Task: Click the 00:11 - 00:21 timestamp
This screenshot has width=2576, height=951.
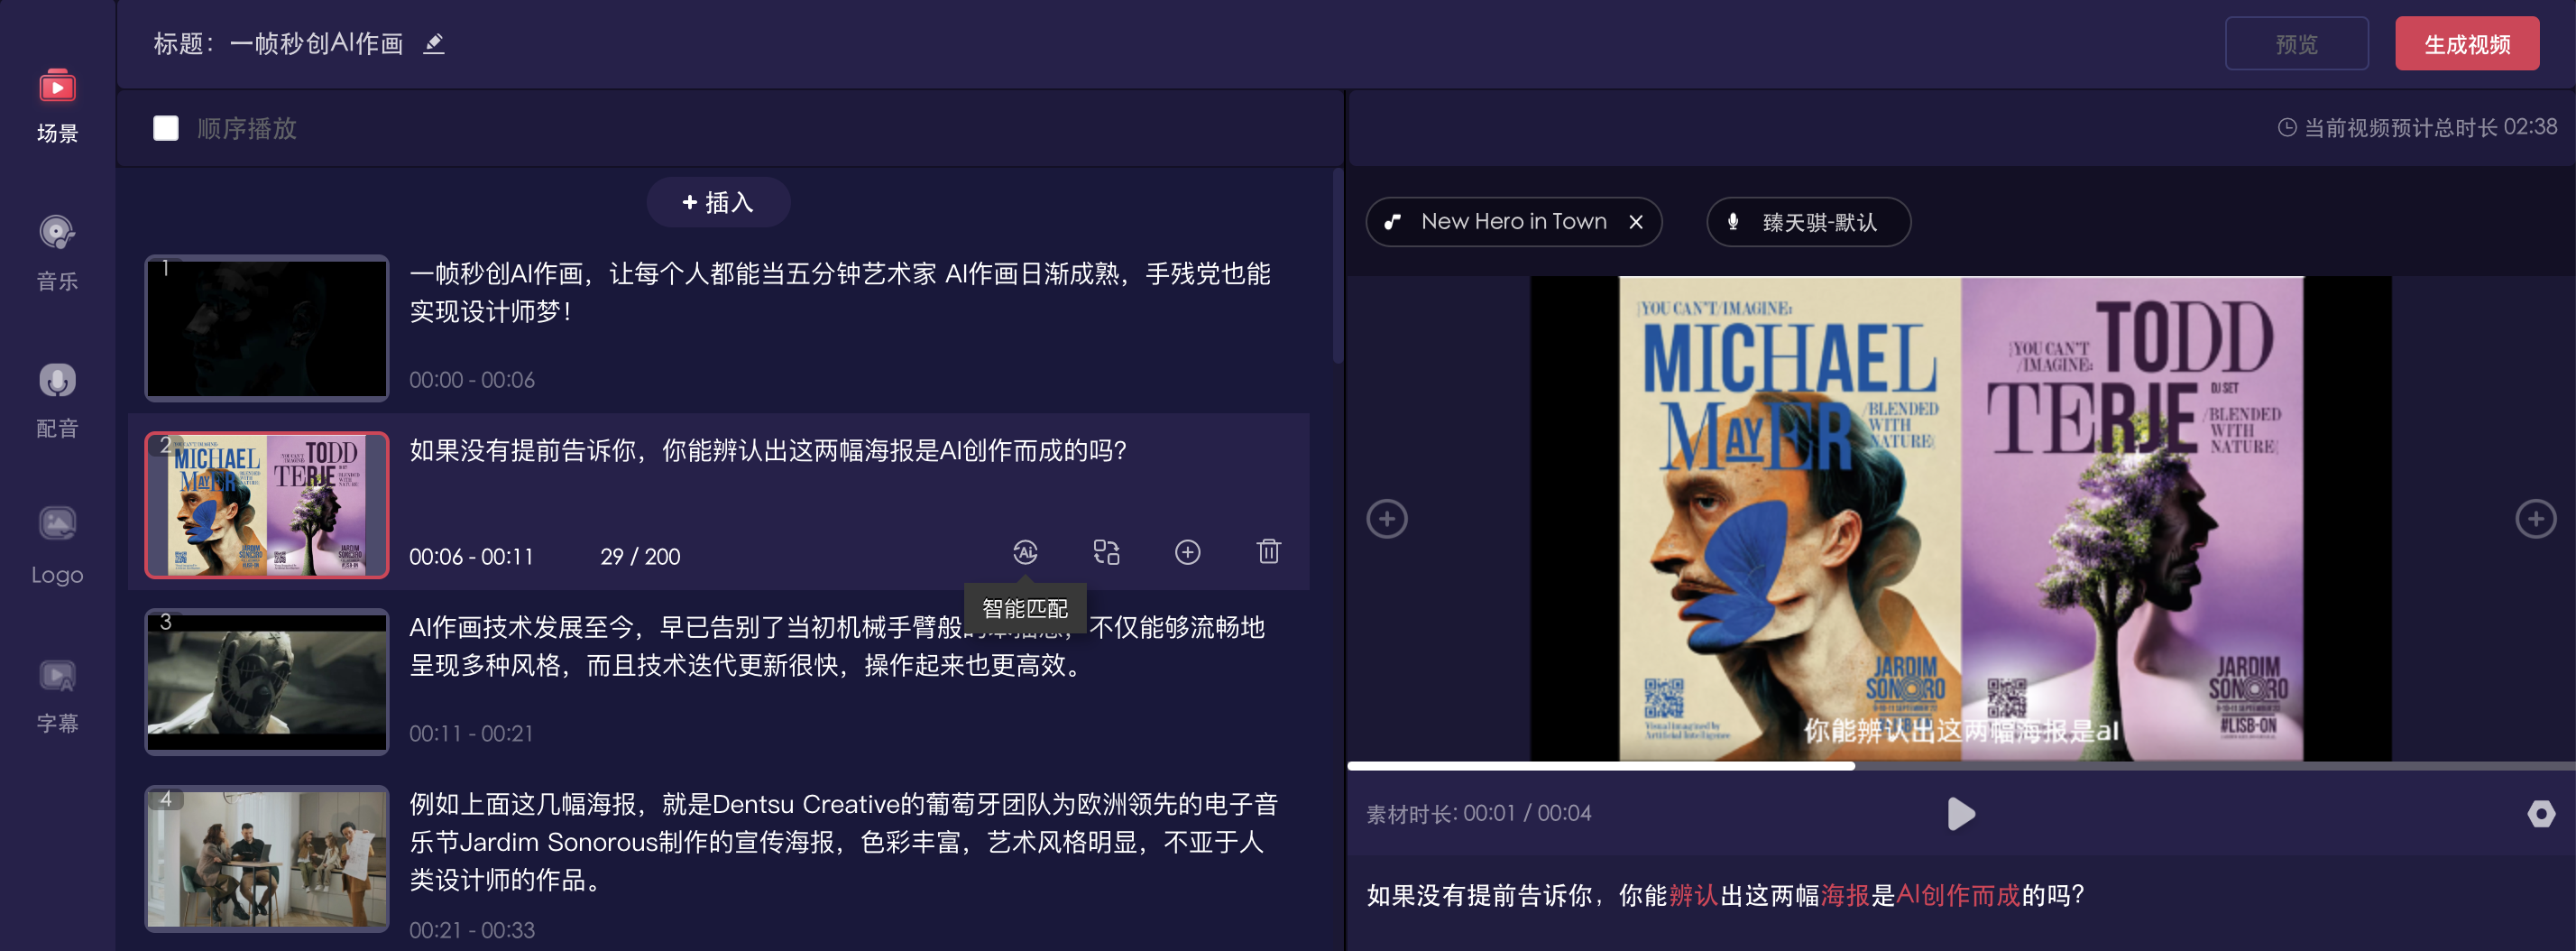Action: coord(471,733)
